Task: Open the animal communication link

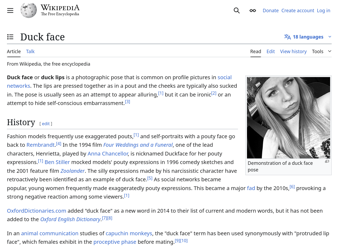Action: click(50, 233)
